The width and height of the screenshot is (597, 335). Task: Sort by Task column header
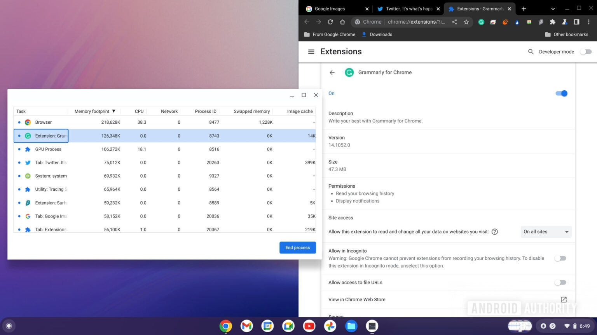pos(41,111)
